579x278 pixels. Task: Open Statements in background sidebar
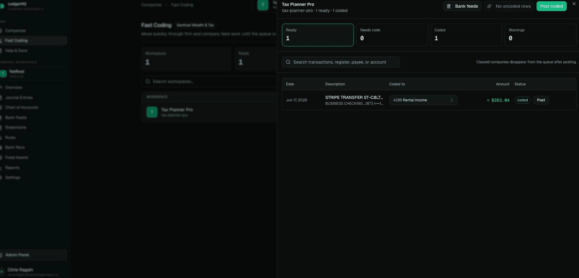point(15,127)
